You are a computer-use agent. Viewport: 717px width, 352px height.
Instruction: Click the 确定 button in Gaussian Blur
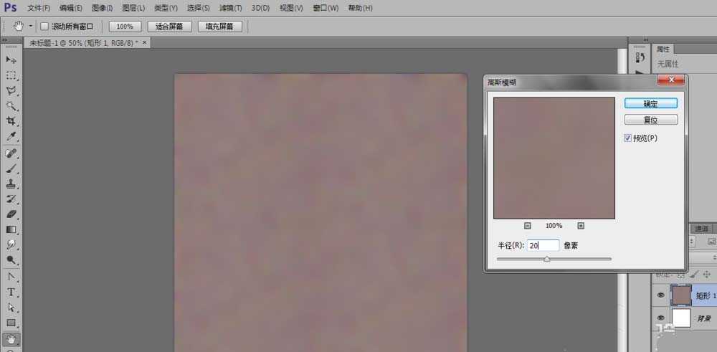[x=650, y=104]
